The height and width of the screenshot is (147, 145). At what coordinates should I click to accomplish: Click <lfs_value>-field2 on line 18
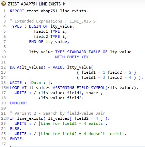(x=60, y=98)
